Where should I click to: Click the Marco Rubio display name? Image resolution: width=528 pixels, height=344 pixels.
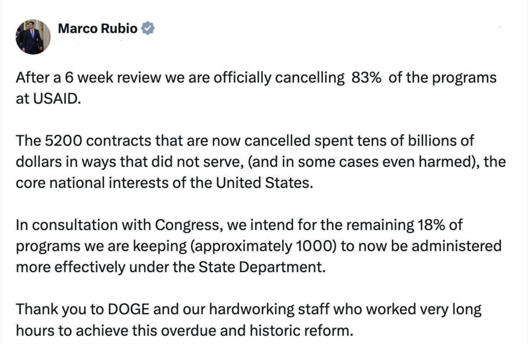(x=98, y=29)
